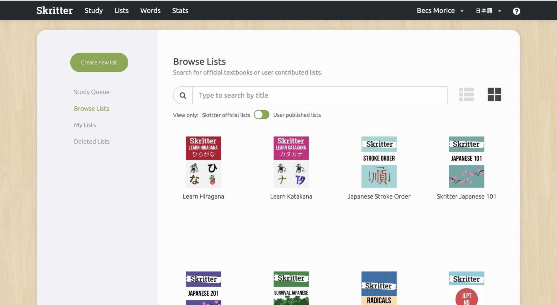Open the 日本語 language dropdown
Image resolution: width=557 pixels, height=305 pixels.
click(488, 11)
